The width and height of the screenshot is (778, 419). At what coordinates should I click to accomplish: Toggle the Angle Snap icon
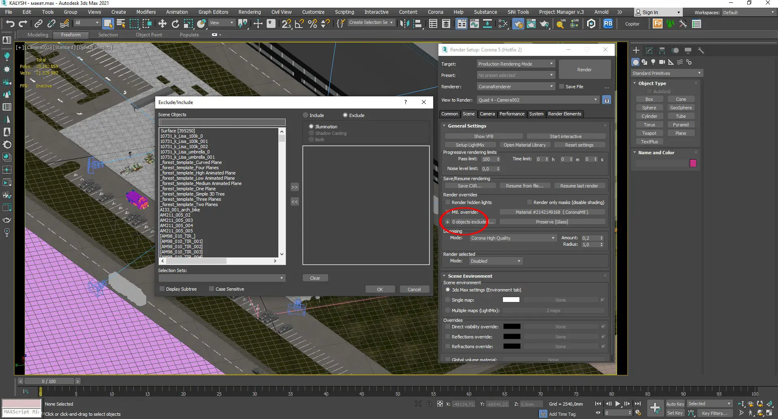pos(299,24)
